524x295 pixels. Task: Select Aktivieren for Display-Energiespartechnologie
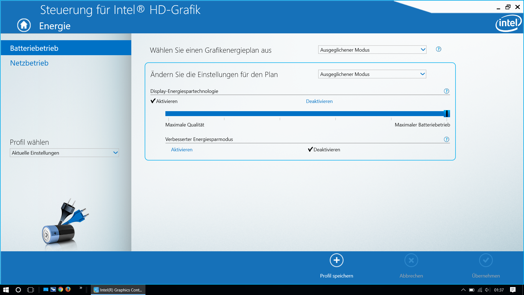tap(166, 101)
